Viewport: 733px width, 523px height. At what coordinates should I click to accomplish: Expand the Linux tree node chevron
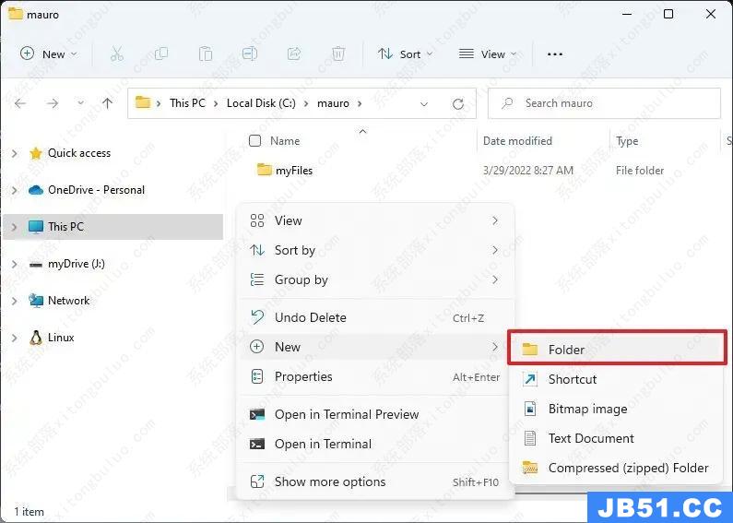pyautogui.click(x=14, y=338)
